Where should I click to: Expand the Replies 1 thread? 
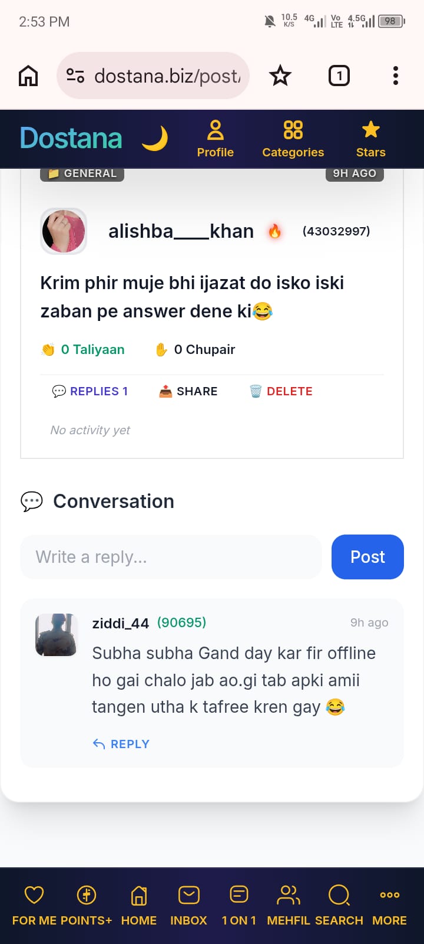90,391
